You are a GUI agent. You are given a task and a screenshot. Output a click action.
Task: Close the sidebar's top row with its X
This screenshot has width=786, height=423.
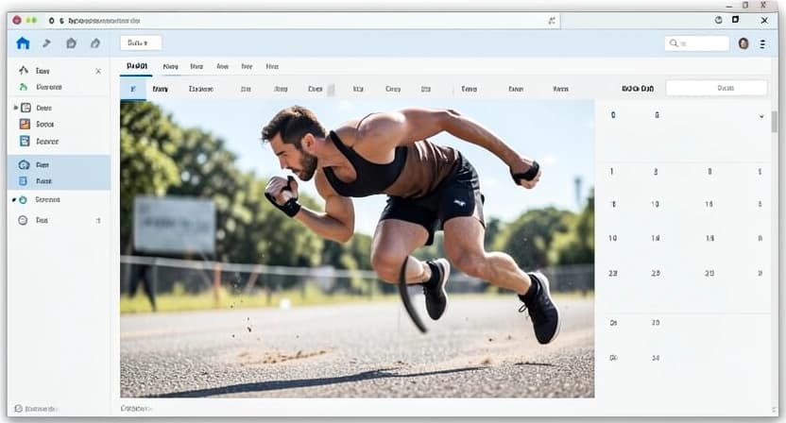98,71
